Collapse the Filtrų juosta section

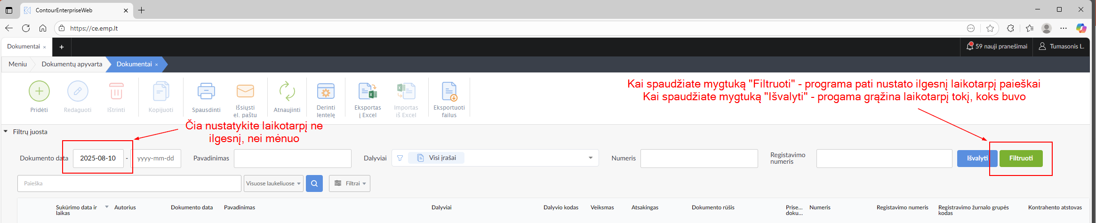tap(6, 132)
